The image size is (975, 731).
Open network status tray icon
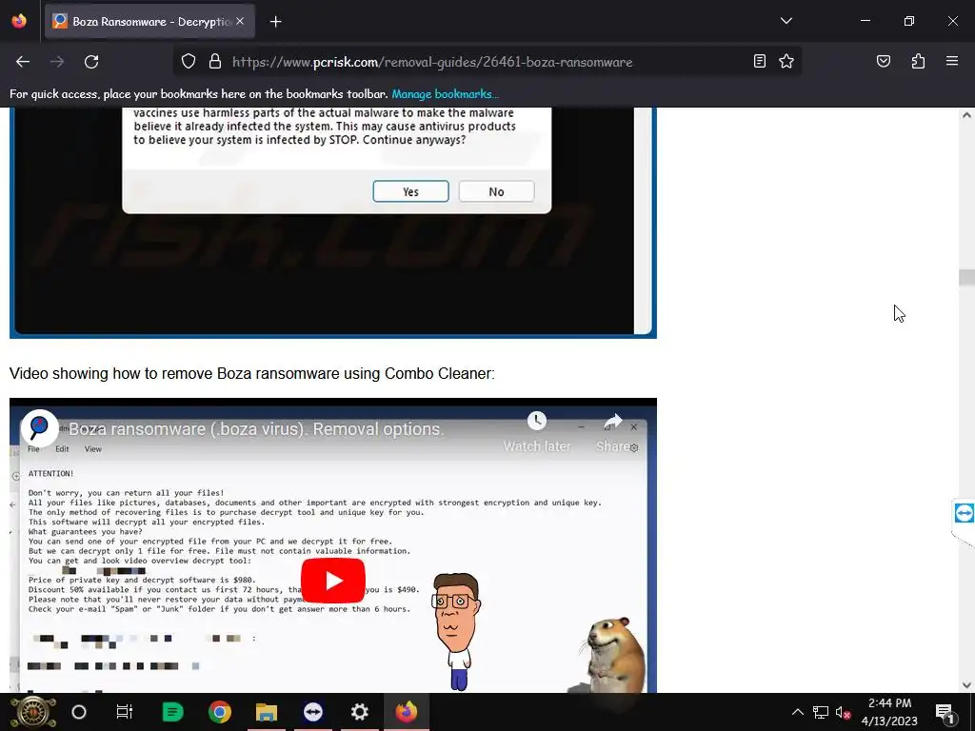click(821, 712)
